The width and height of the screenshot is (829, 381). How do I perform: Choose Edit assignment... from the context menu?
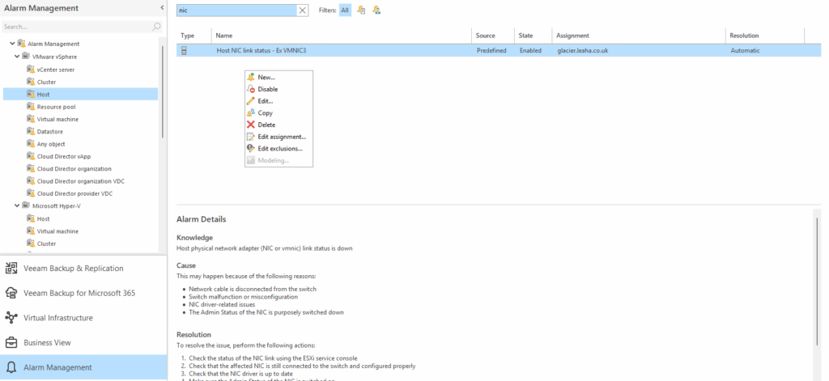pyautogui.click(x=278, y=137)
